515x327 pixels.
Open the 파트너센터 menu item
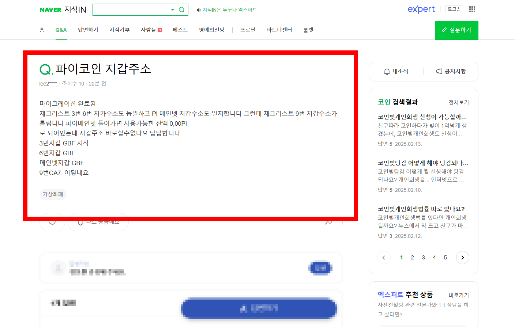click(x=279, y=30)
